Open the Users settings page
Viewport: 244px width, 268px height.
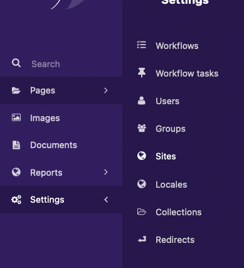[x=167, y=101]
